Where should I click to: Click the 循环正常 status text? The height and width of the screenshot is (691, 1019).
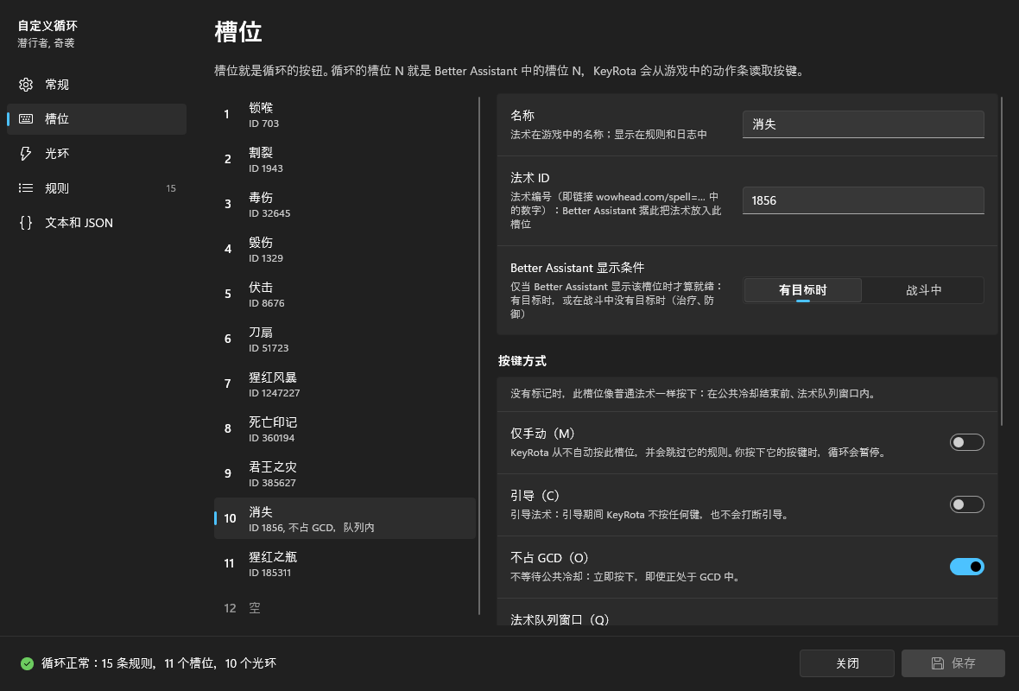tap(159, 663)
